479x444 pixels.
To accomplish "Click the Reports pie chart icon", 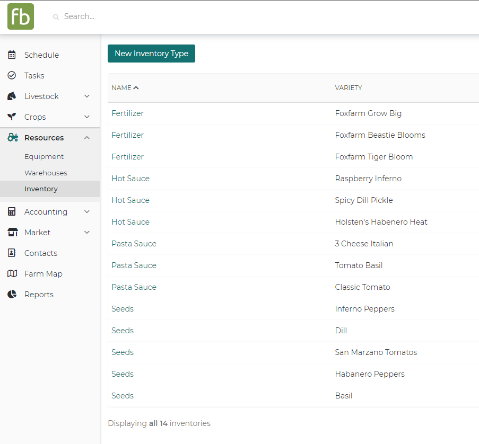I will (x=12, y=295).
